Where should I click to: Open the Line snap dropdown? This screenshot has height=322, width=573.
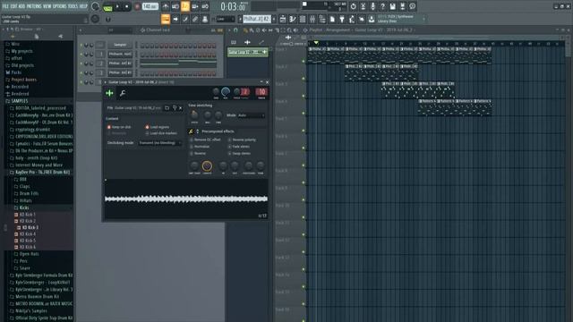click(x=225, y=19)
